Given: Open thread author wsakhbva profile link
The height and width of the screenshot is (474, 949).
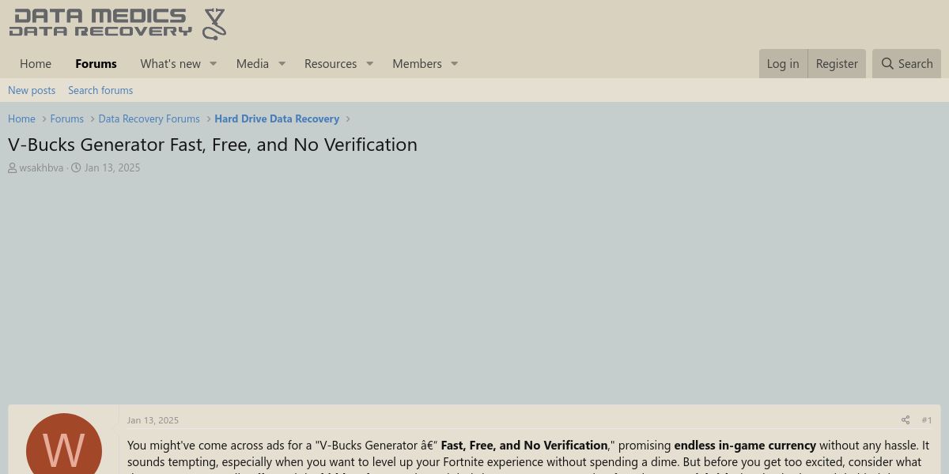Looking at the screenshot, I should pyautogui.click(x=41, y=167).
